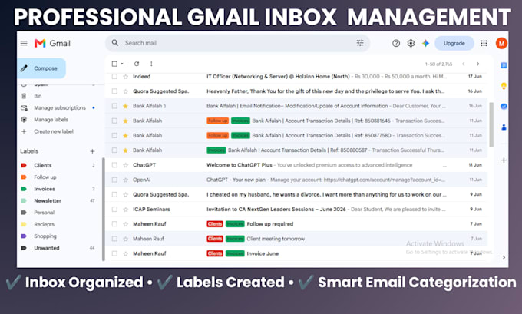
Task: Click the left sidebar scrollbar
Action: click(103, 209)
